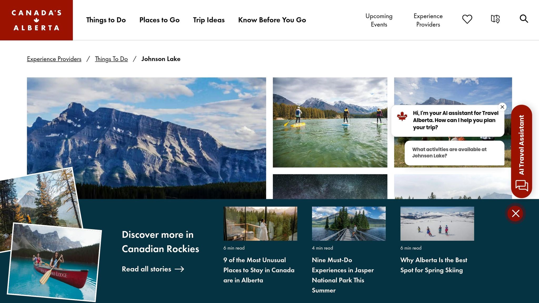Select the Experience Providers breadcrumb link

[x=54, y=59]
